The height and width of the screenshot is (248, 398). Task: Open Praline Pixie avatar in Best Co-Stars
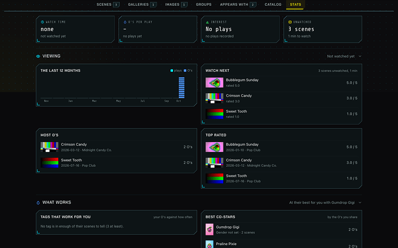[209, 244]
